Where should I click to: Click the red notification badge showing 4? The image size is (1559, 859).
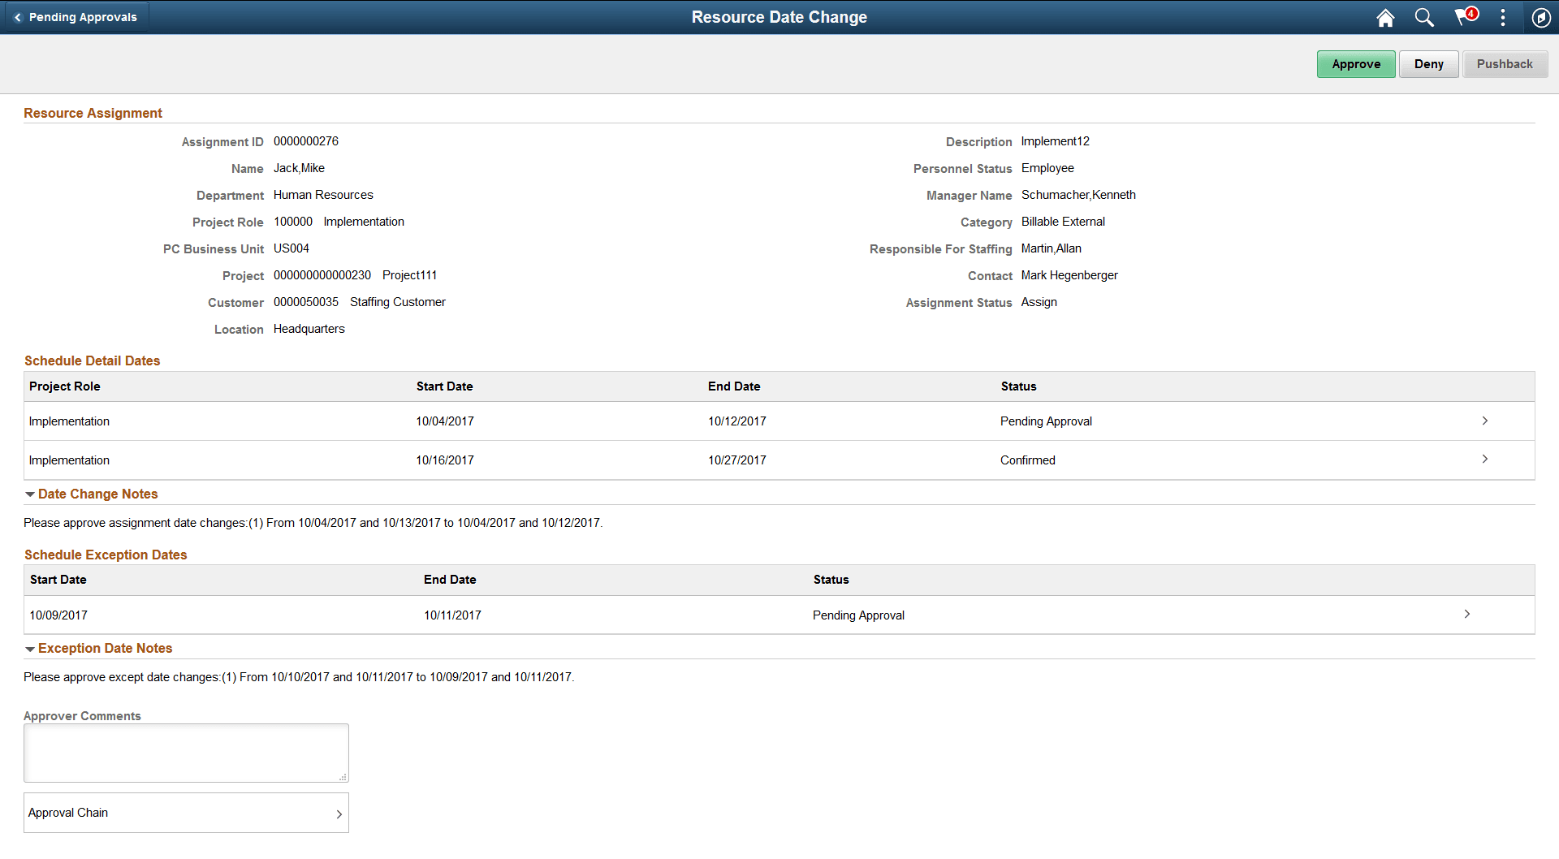click(x=1472, y=11)
